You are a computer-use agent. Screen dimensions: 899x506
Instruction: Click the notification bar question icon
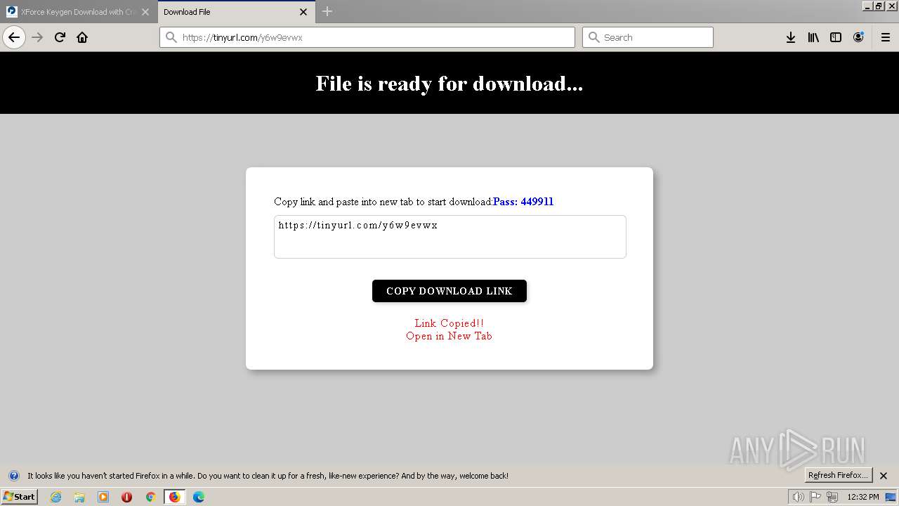pyautogui.click(x=13, y=476)
